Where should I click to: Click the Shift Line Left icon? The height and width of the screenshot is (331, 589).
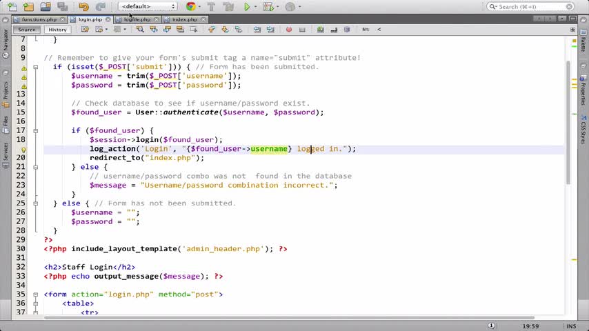tap(257, 29)
